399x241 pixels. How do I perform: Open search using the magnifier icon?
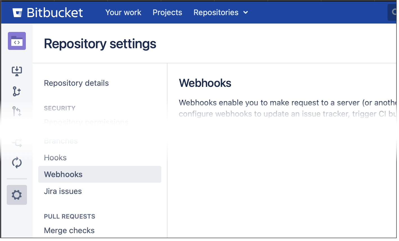(394, 12)
